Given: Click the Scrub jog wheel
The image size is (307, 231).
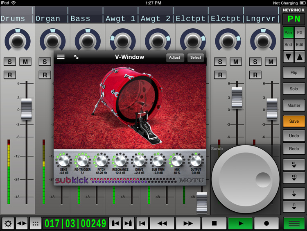Looking at the screenshot, I should coord(246,179).
